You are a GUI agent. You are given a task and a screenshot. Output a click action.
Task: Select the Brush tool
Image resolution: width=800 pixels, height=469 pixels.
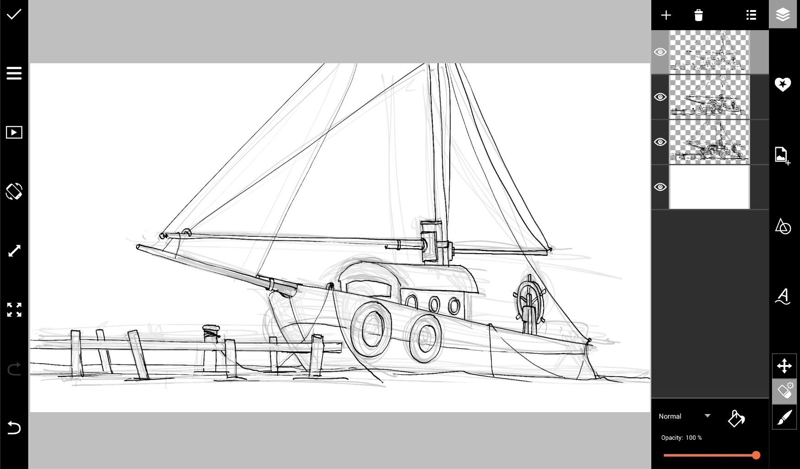pyautogui.click(x=784, y=417)
